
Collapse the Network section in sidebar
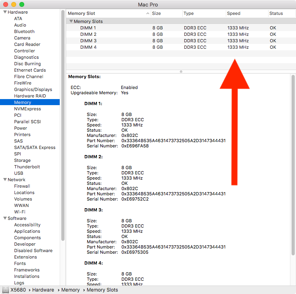coord(5,180)
